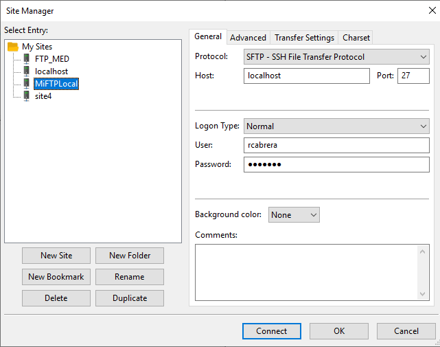Select the FTP_MED site entry

(x=51, y=59)
